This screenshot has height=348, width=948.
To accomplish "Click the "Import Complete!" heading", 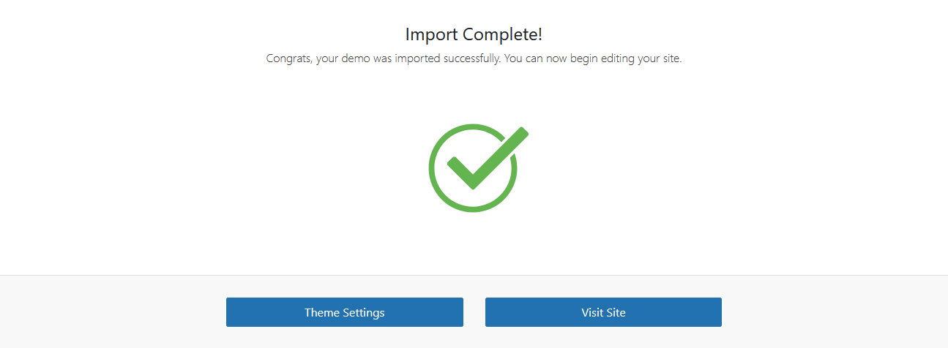I will [474, 34].
